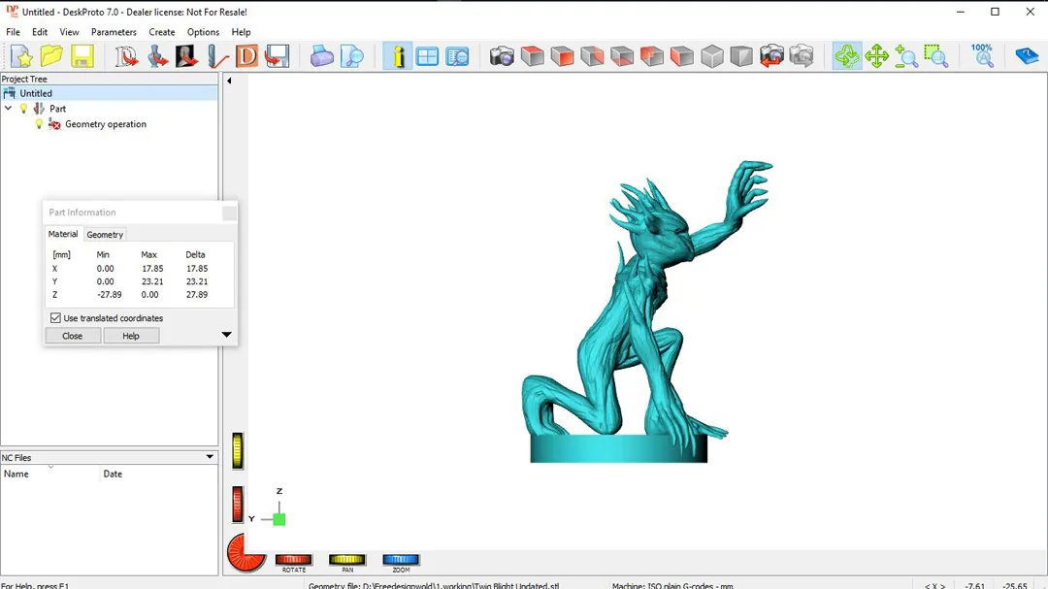
Task: Open the View menu
Action: [69, 32]
